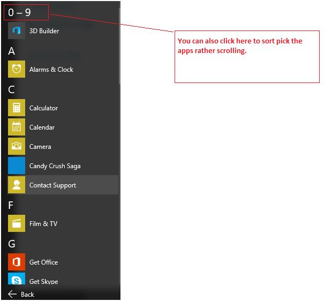Select the Calendar label
325x301 pixels.
(42, 127)
